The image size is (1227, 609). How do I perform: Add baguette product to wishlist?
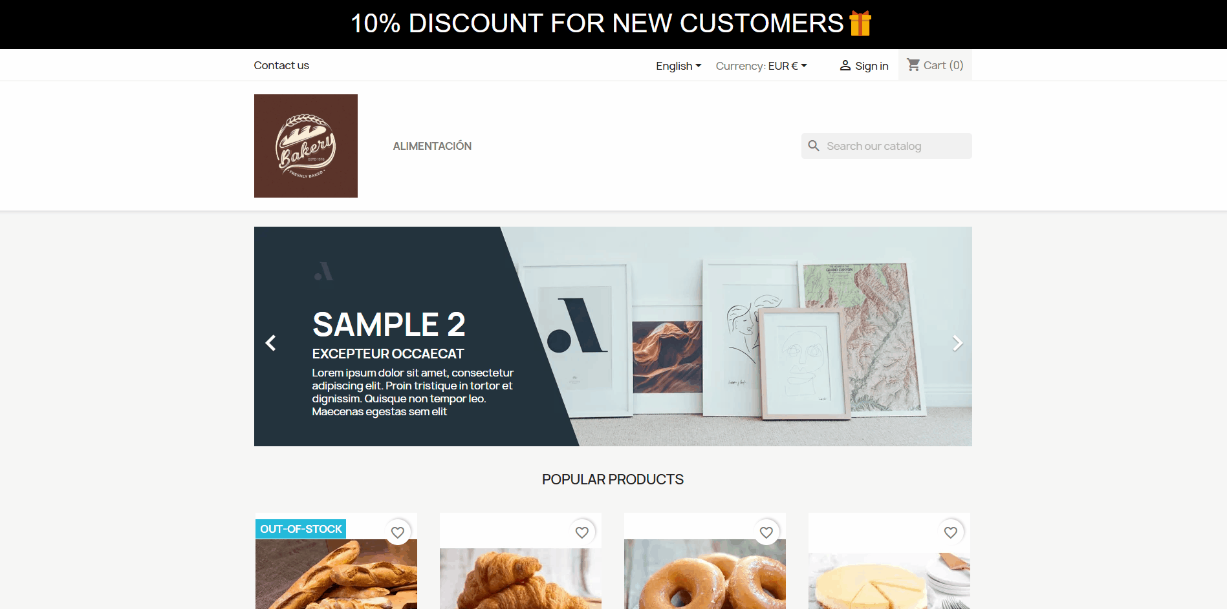[398, 532]
